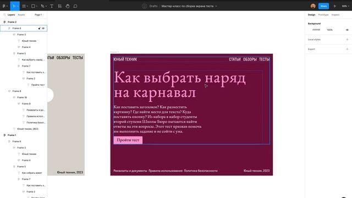Click the Background color swatch
Screen dimensions: 352x198
[310, 30]
